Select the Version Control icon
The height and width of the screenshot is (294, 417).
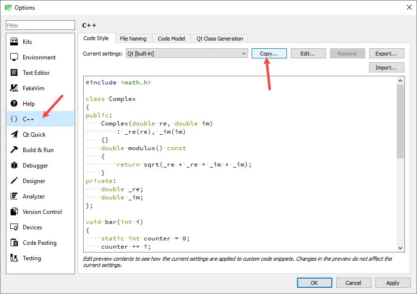click(x=14, y=211)
